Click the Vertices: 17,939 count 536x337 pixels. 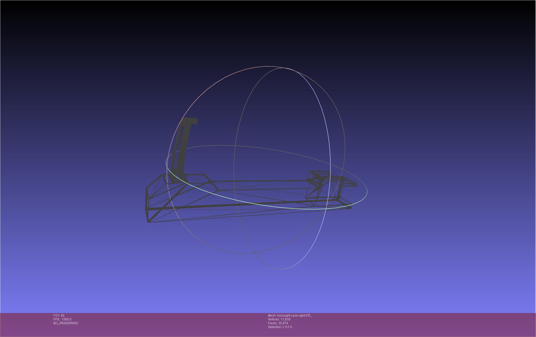pos(279,319)
